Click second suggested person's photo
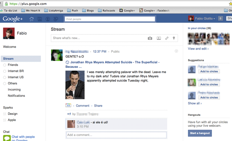The image size is (232, 141). [x=192, y=82]
